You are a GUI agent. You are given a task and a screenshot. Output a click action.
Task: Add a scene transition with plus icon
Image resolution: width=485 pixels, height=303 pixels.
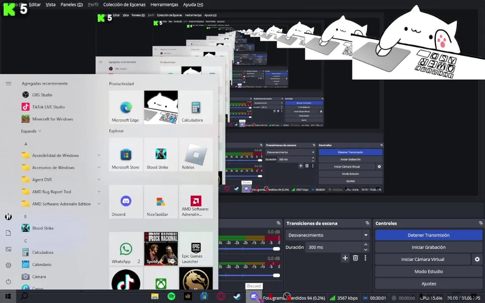(x=345, y=258)
